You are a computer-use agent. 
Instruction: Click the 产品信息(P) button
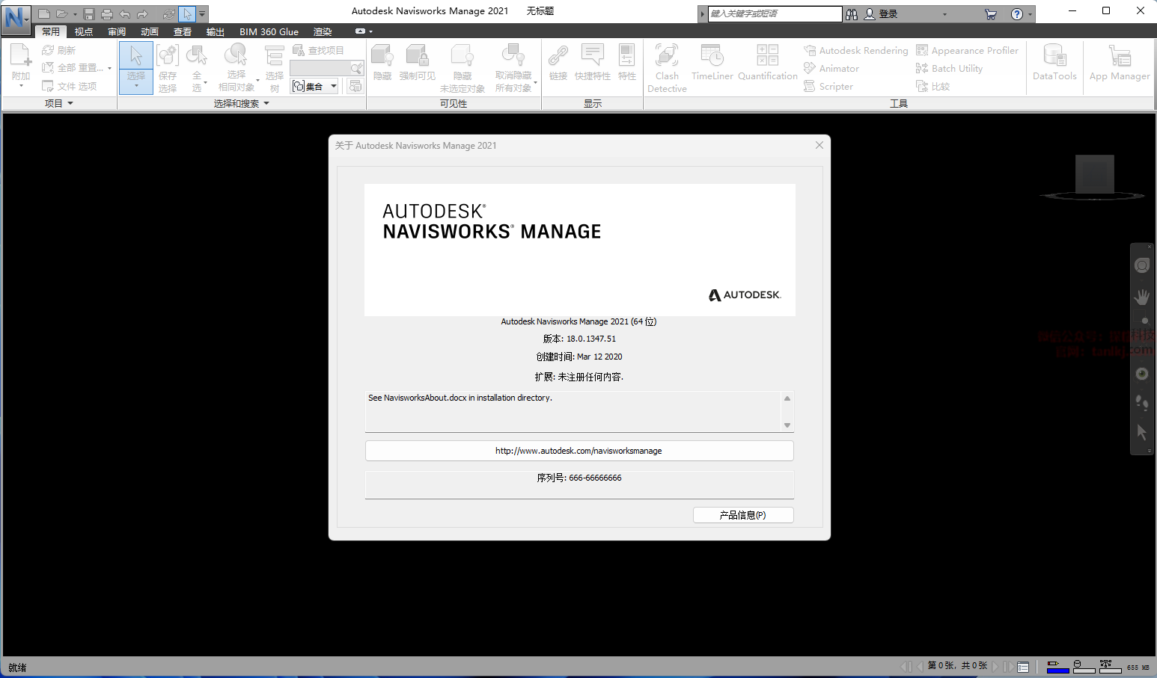pyautogui.click(x=742, y=515)
